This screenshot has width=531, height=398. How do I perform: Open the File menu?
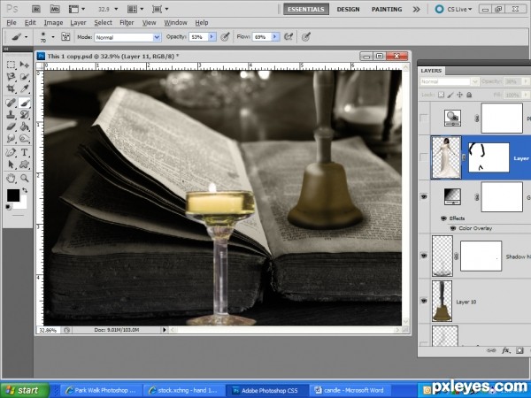tap(12, 23)
